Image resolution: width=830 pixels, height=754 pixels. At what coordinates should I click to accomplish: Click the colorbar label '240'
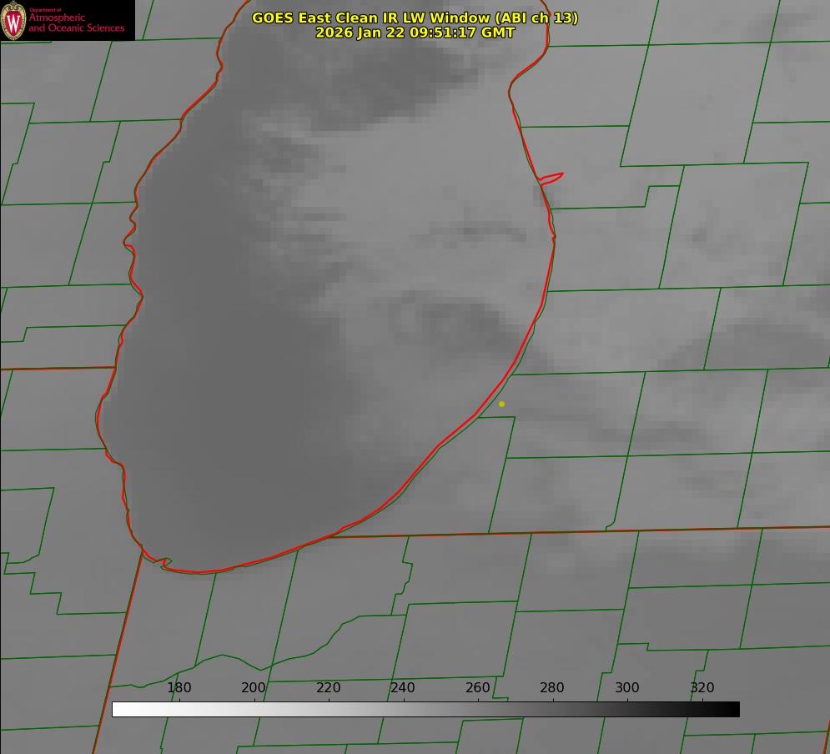(403, 687)
